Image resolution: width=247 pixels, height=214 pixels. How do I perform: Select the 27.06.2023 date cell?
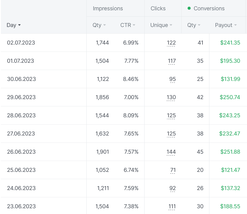point(21,134)
